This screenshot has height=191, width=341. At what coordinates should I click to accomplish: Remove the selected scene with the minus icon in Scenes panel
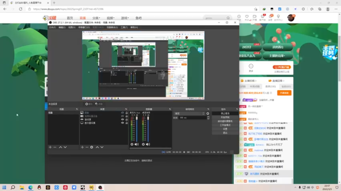[55, 147]
